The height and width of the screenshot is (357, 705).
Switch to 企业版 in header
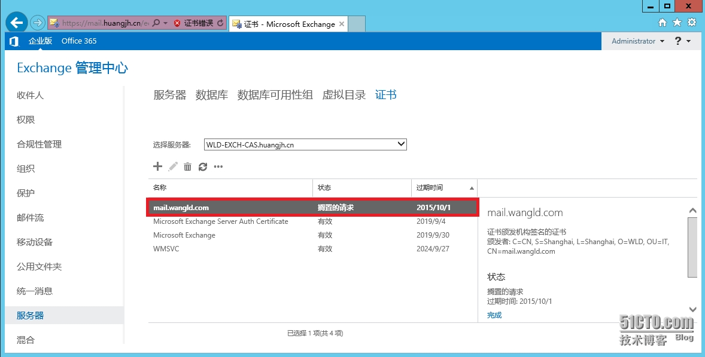tap(40, 41)
